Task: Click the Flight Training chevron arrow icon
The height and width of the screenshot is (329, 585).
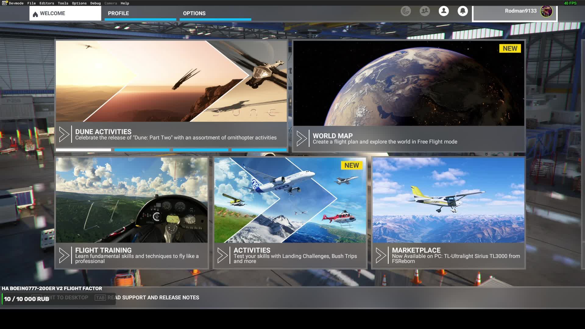Action: point(64,255)
